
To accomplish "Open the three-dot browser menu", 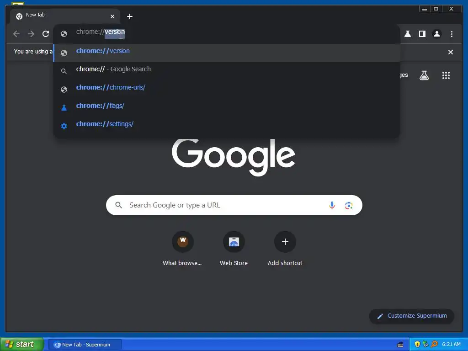I will [x=452, y=34].
